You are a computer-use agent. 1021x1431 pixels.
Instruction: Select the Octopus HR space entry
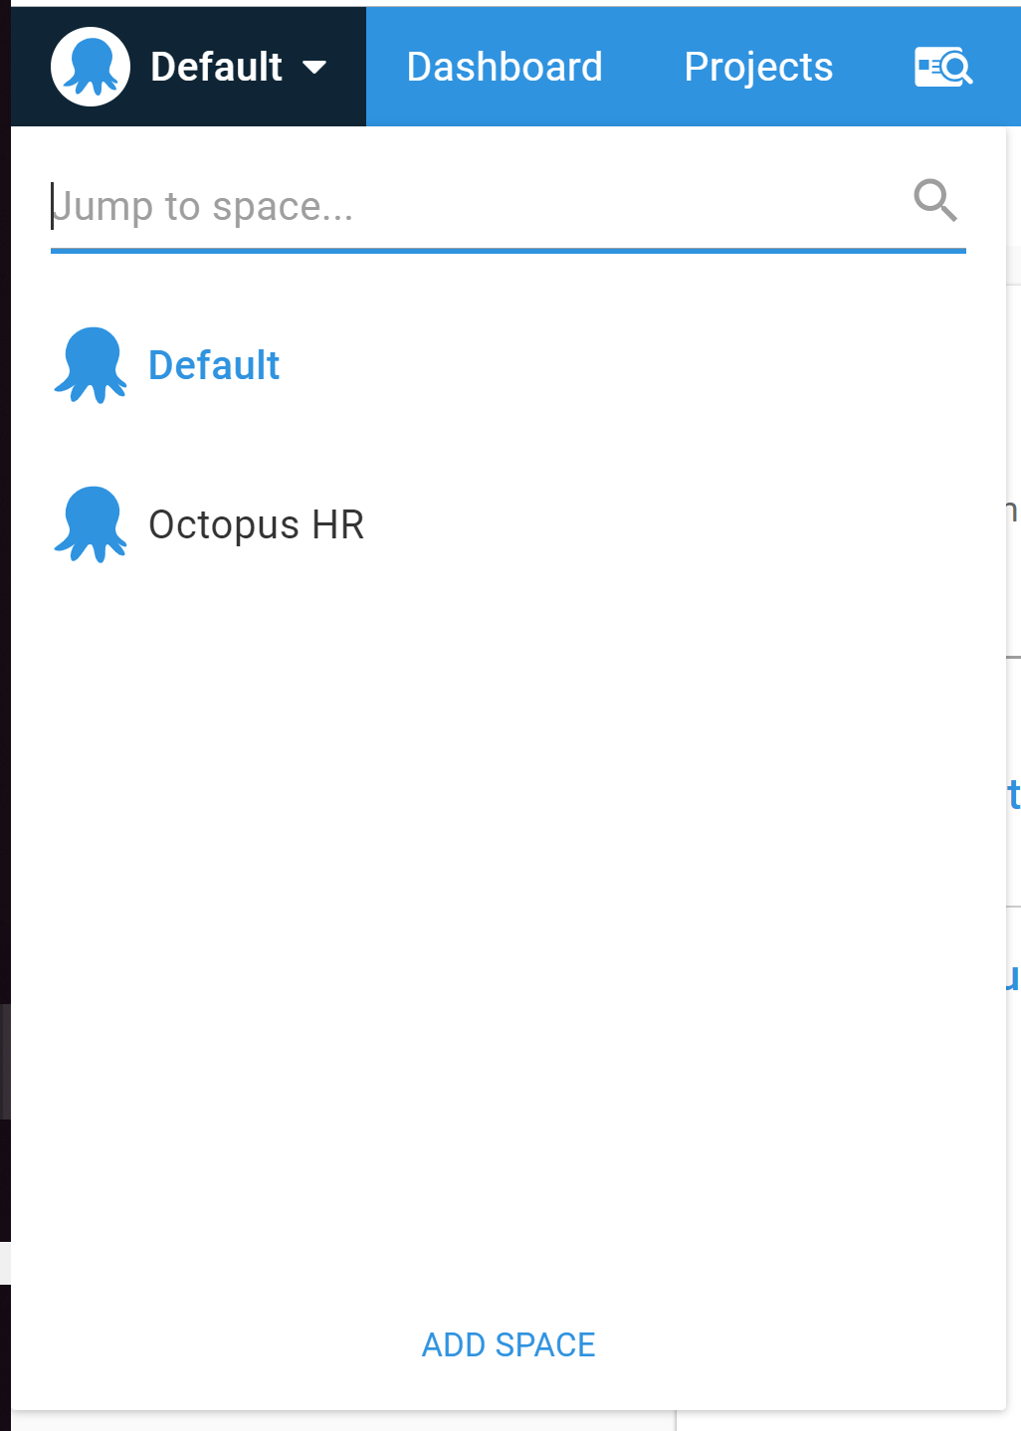[257, 525]
